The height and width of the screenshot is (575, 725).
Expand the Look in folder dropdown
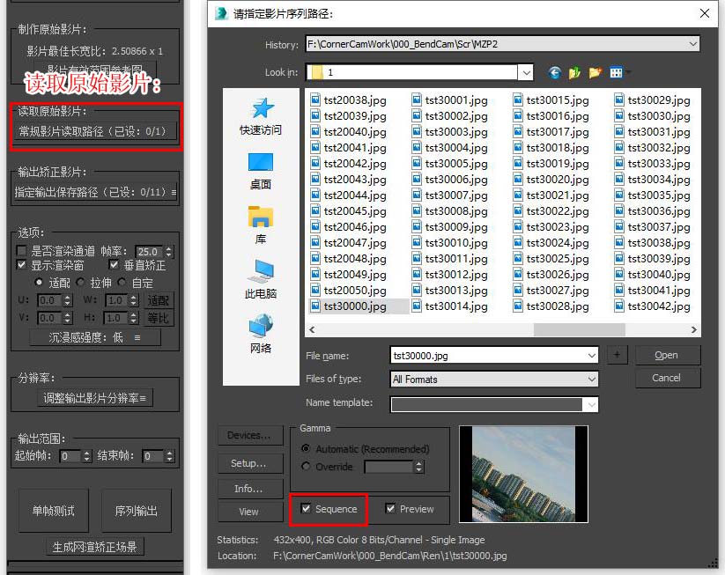(526, 72)
